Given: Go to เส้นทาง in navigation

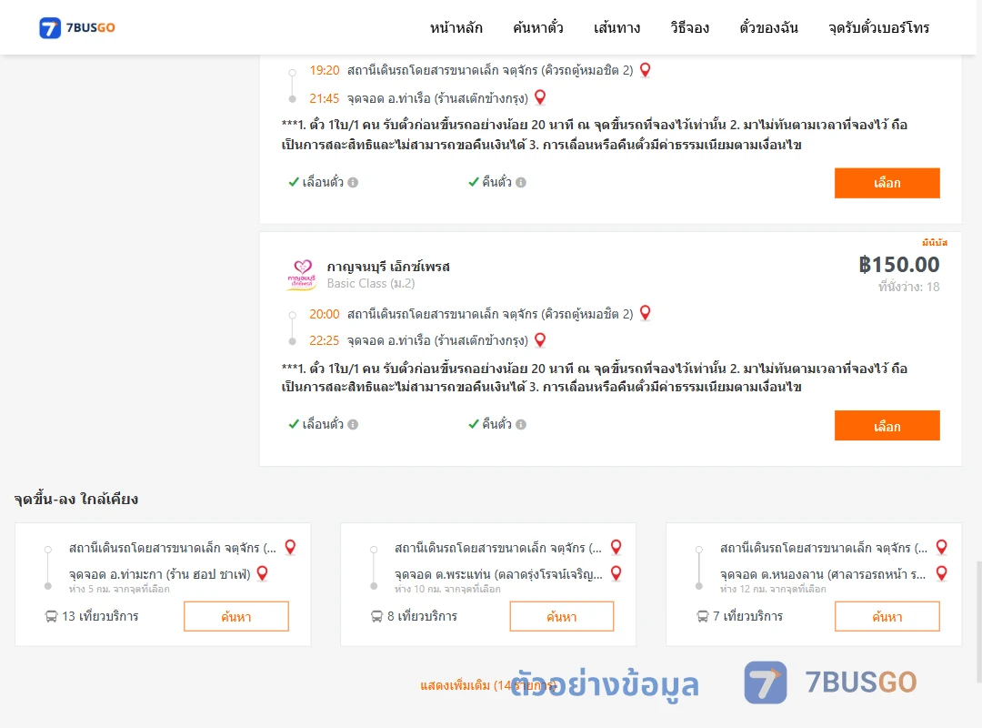Looking at the screenshot, I should pos(616,28).
